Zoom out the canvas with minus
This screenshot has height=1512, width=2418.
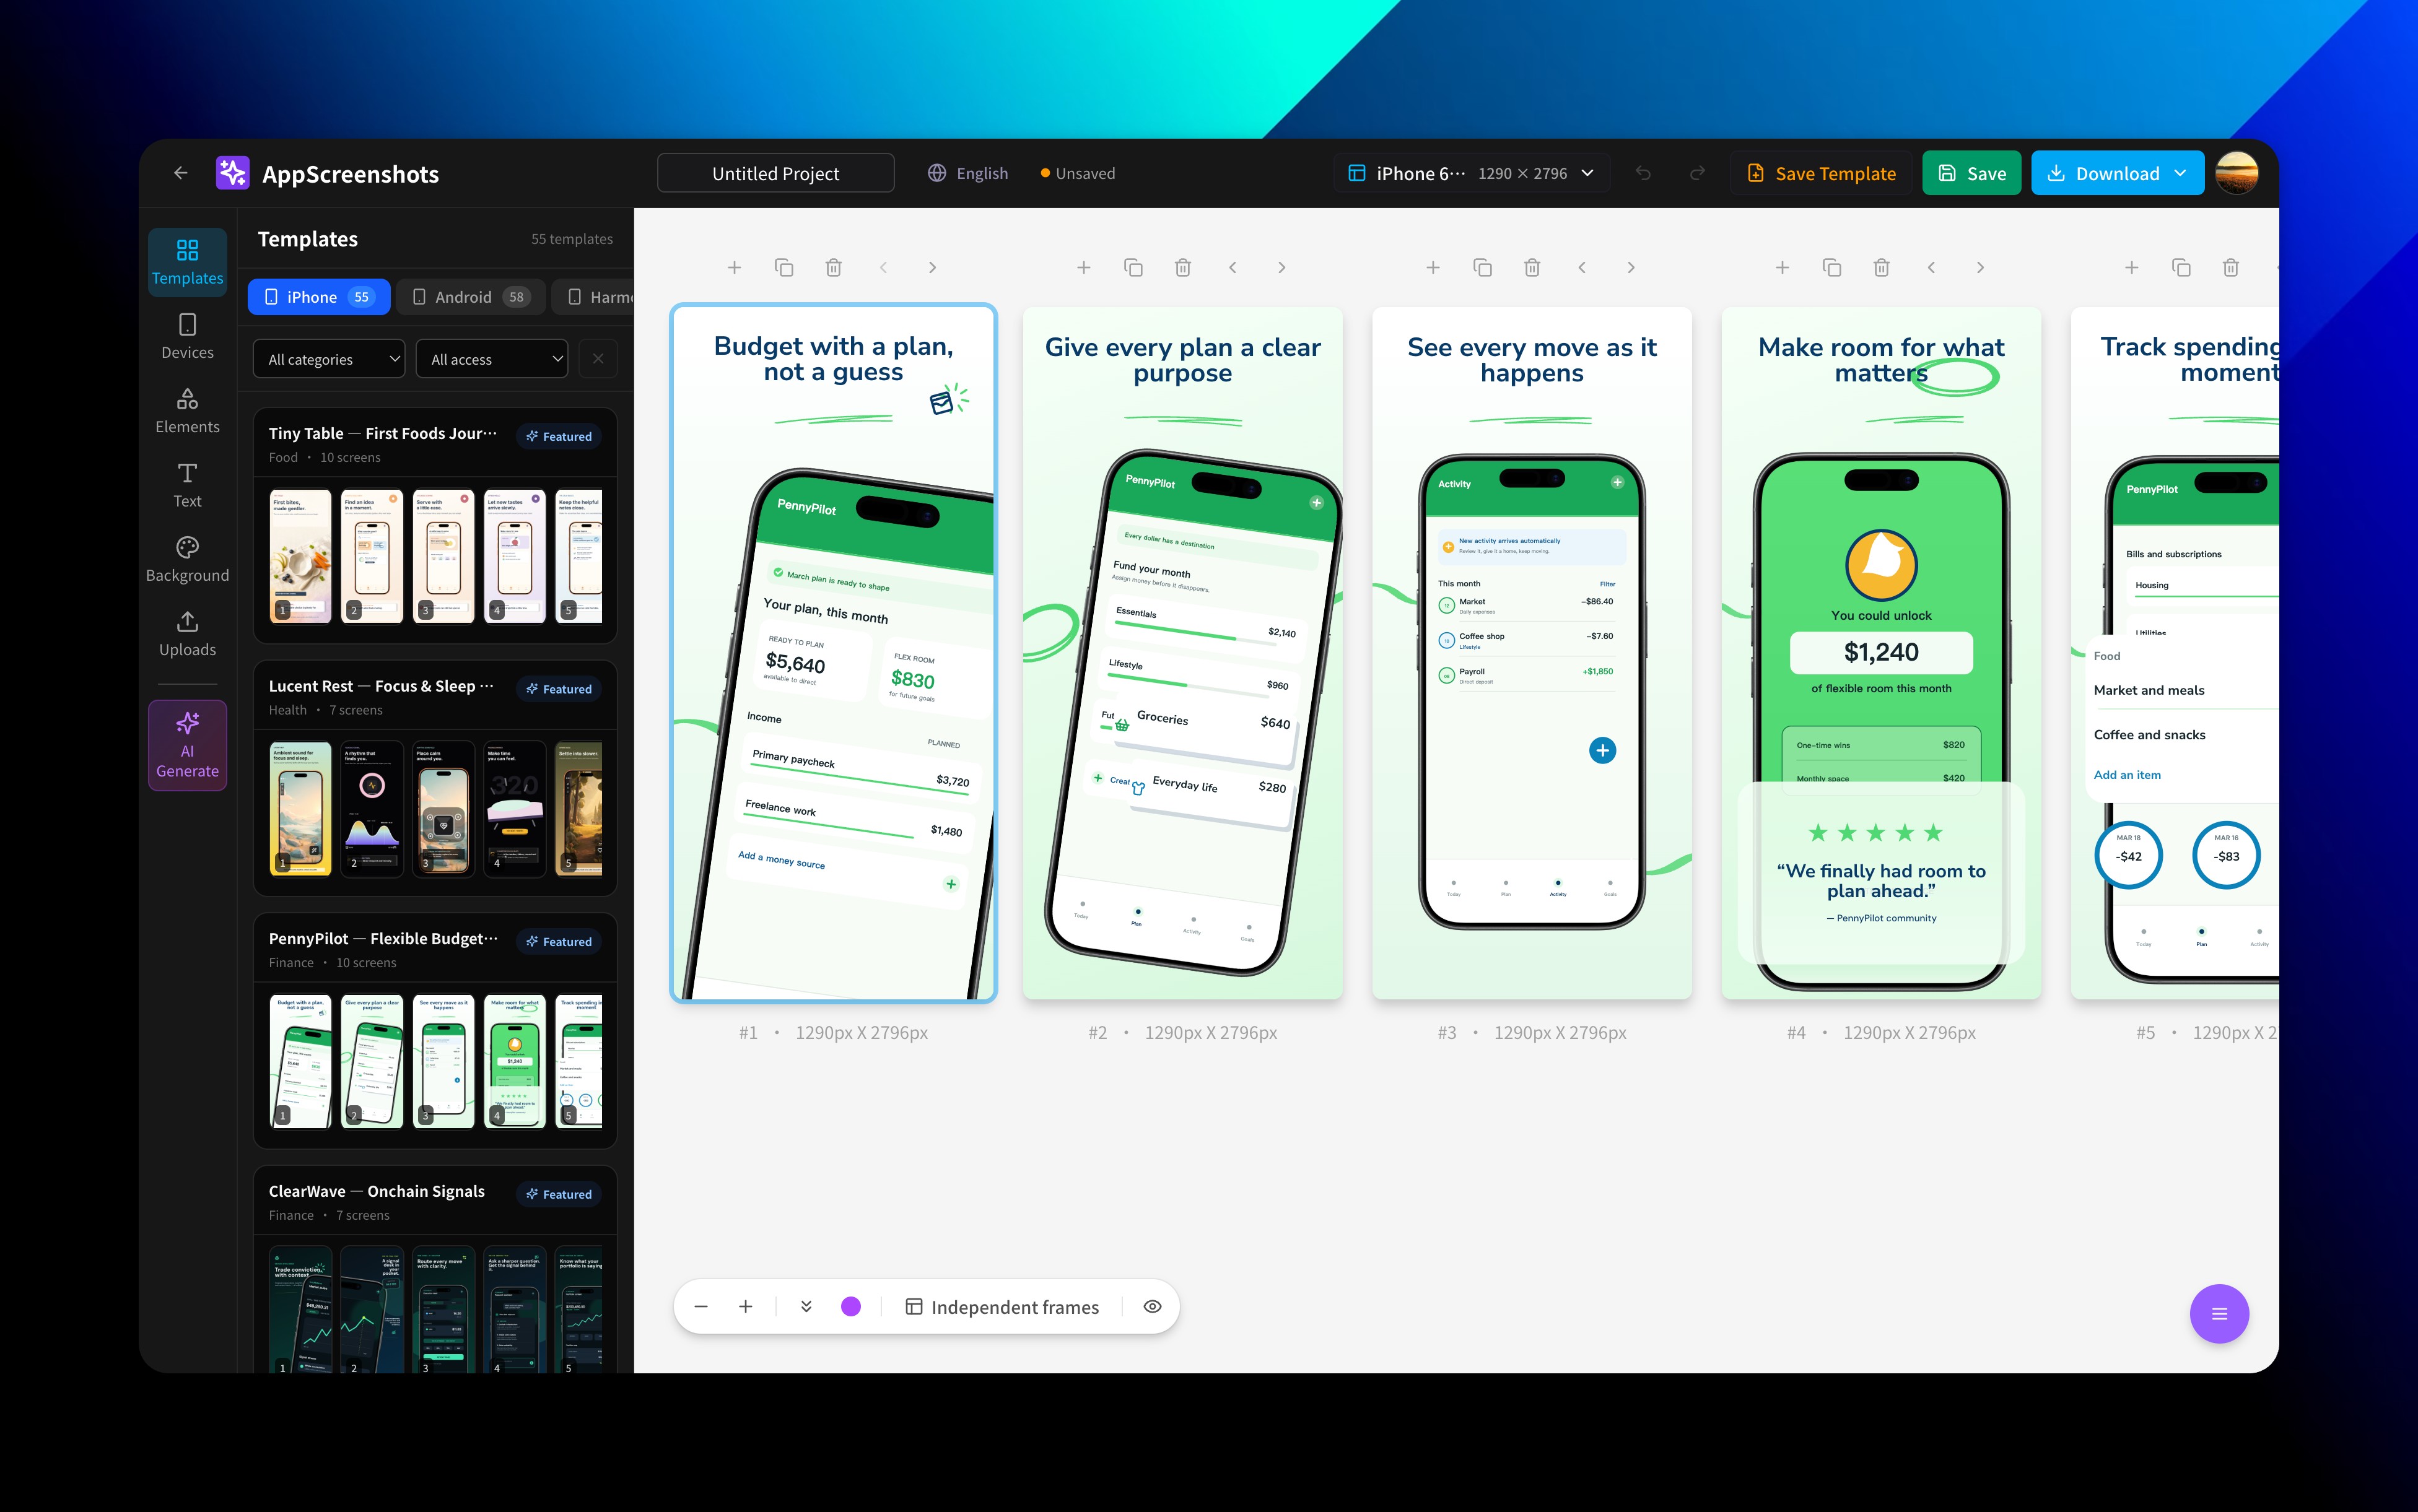click(701, 1306)
